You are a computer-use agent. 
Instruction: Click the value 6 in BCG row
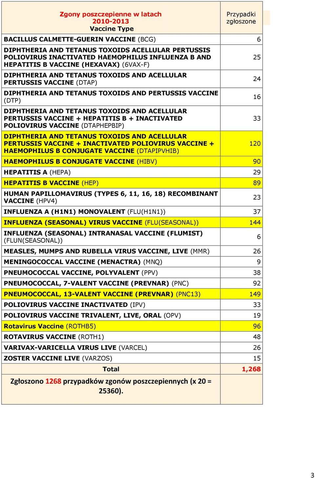(259, 39)
